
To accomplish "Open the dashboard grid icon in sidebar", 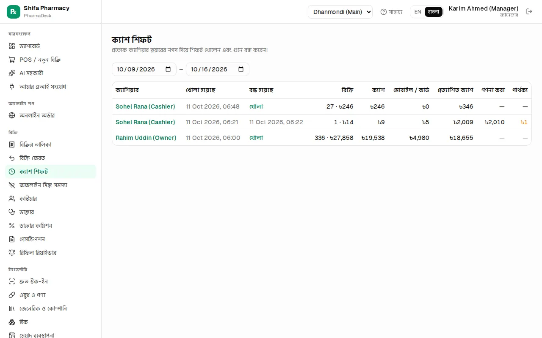I will tap(12, 46).
